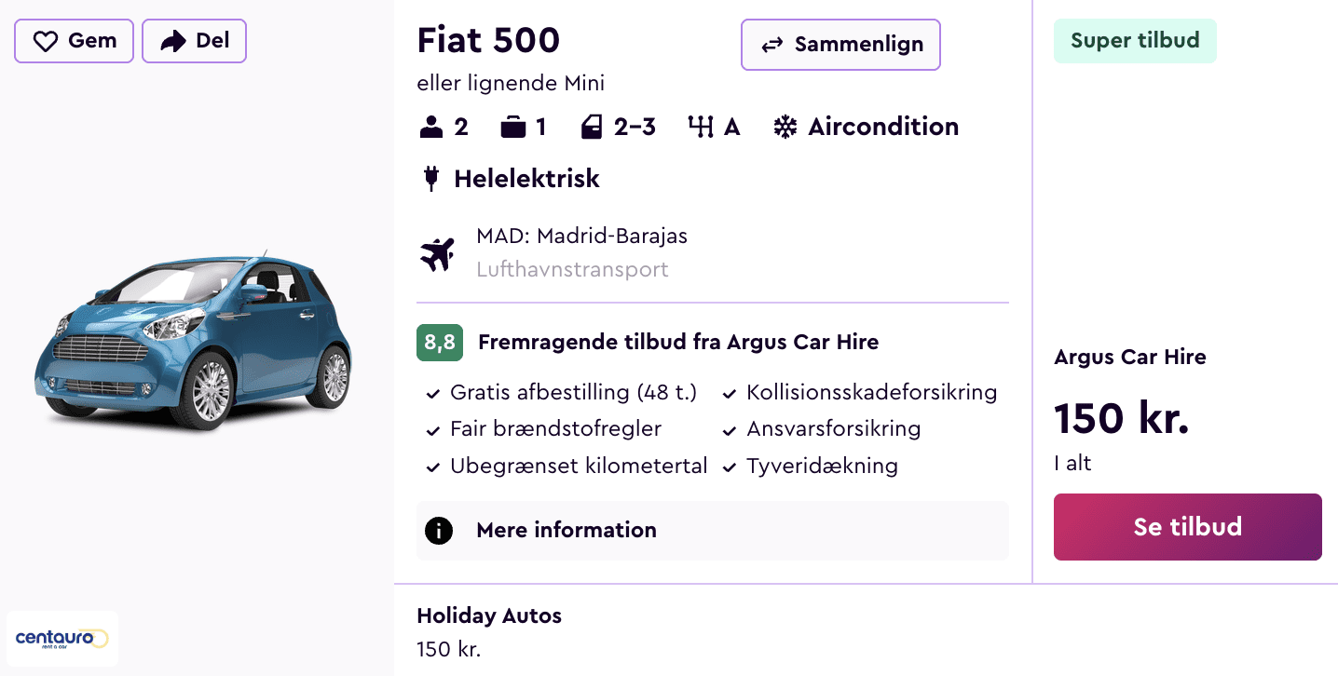Click the airplane airport icon
The image size is (1338, 676).
pyautogui.click(x=437, y=253)
